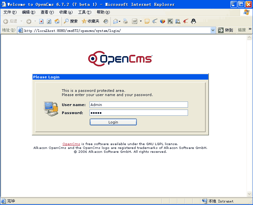The height and width of the screenshot is (205, 253).
Task: Click the red bird toolbar icon
Action: click(x=185, y=21)
